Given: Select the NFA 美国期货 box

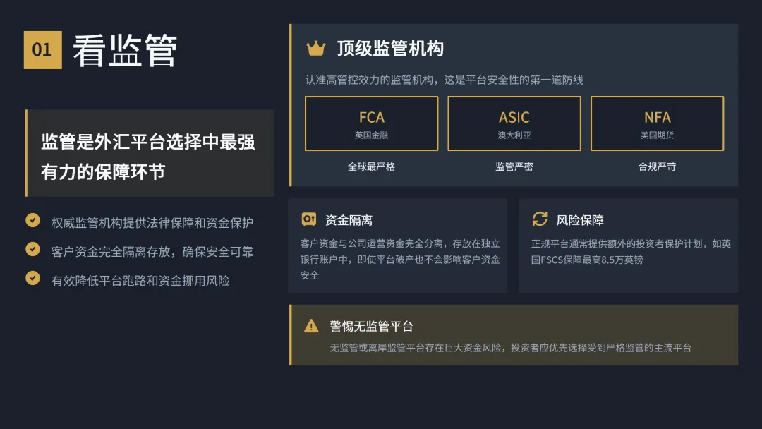Looking at the screenshot, I should click(x=657, y=123).
